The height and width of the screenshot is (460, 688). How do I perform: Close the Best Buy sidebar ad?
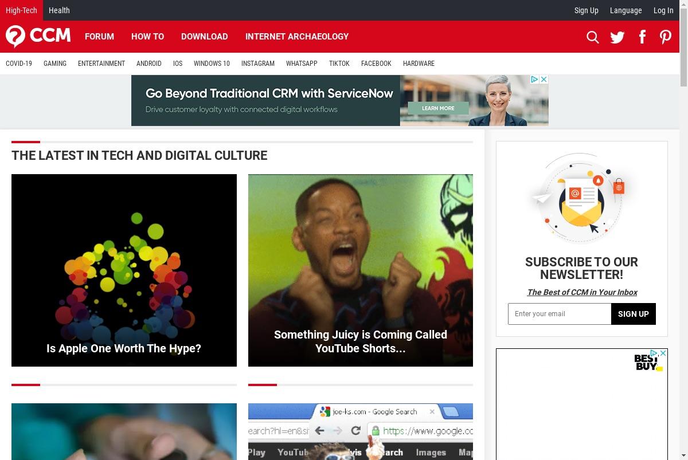tap(663, 353)
